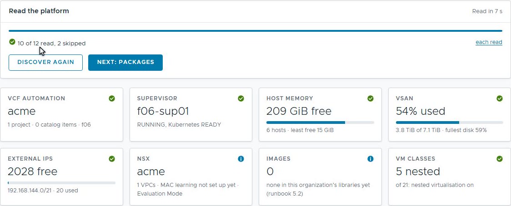Image resolution: width=511 pixels, height=206 pixels.
Task: Click the '0' images count
Action: pyautogui.click(x=270, y=172)
